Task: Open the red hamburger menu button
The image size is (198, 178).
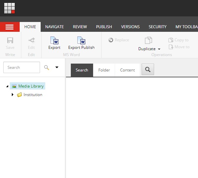Action: tap(10, 27)
